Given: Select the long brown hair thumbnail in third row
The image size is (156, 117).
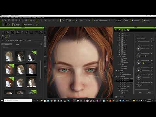Looking at the screenshot, I should tap(32, 83).
